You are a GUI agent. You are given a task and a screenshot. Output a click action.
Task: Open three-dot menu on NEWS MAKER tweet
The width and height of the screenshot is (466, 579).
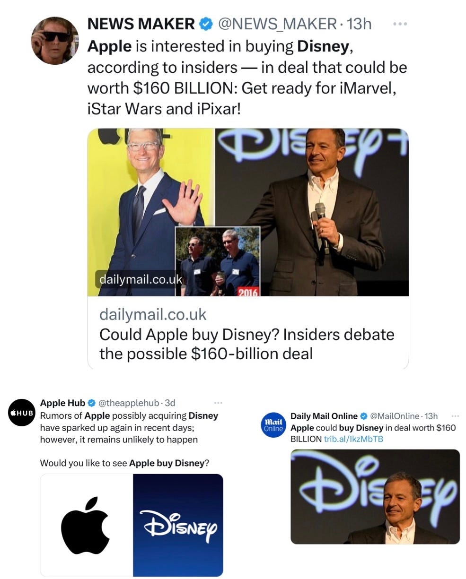coord(400,24)
